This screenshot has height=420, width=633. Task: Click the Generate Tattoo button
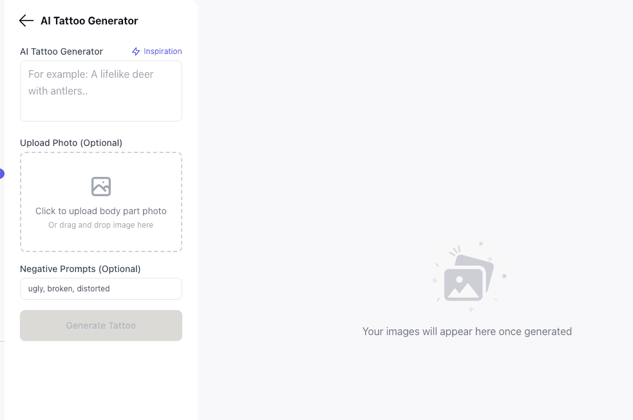100,325
